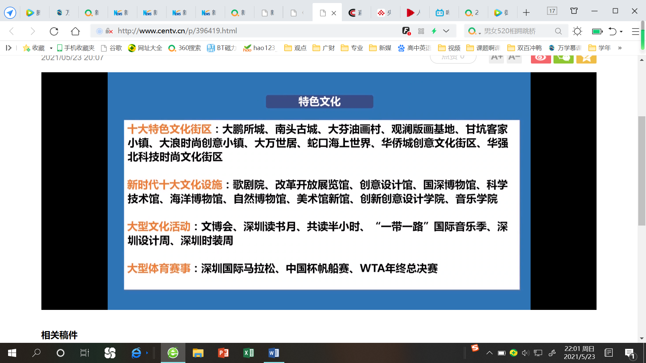The image size is (646, 363).
Task: Open the 360搜索 bookmark link
Action: pyautogui.click(x=185, y=48)
